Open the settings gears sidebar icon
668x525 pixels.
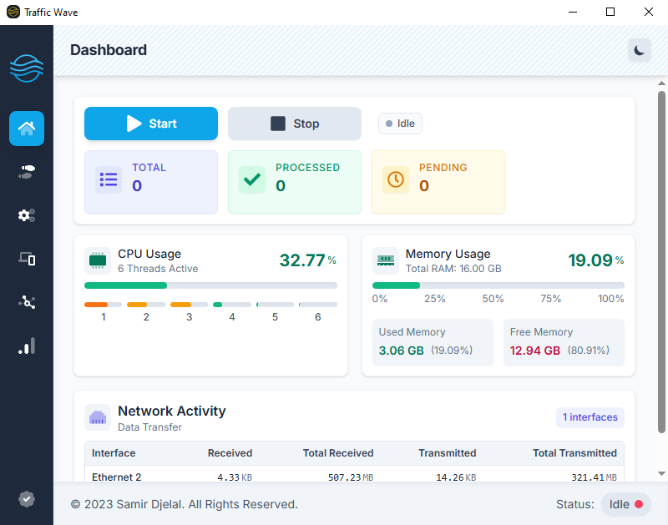coord(27,215)
